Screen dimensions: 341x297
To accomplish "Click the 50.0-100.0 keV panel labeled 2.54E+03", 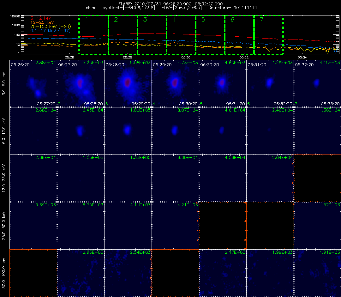I will pyautogui.click(x=128, y=273).
